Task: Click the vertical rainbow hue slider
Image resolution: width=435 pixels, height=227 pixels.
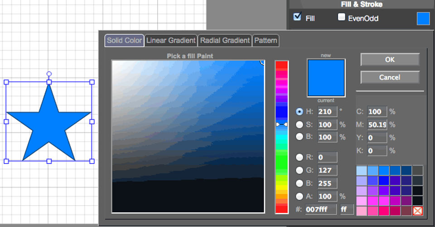Action: tap(281, 137)
